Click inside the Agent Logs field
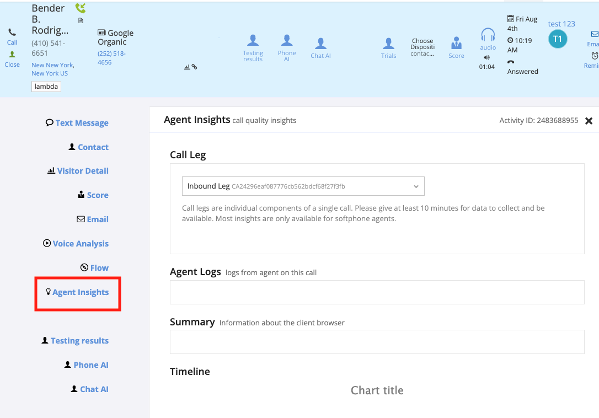This screenshot has height=418, width=599. [377, 292]
